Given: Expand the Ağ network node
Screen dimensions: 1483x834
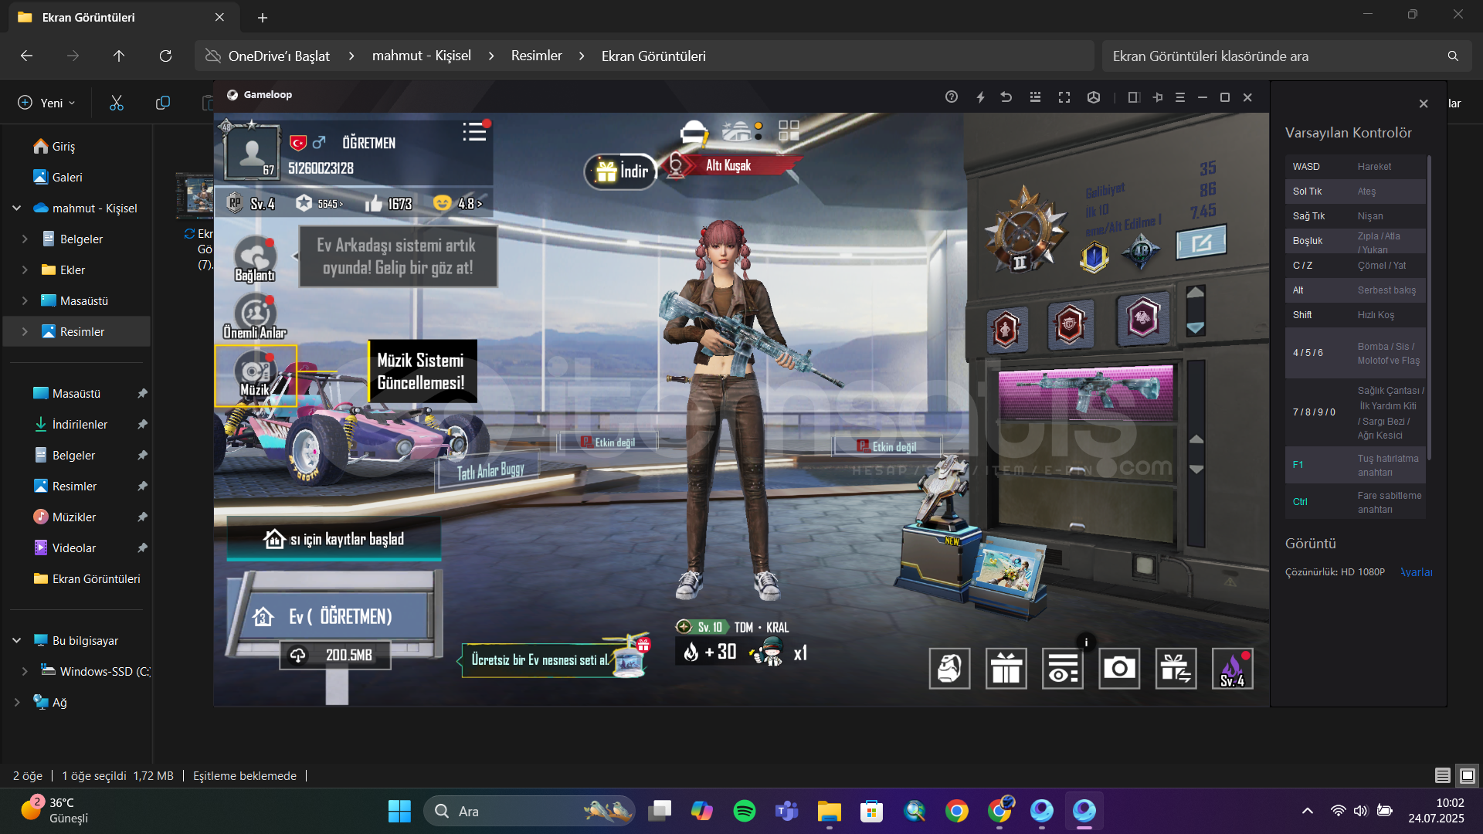Looking at the screenshot, I should (x=16, y=703).
